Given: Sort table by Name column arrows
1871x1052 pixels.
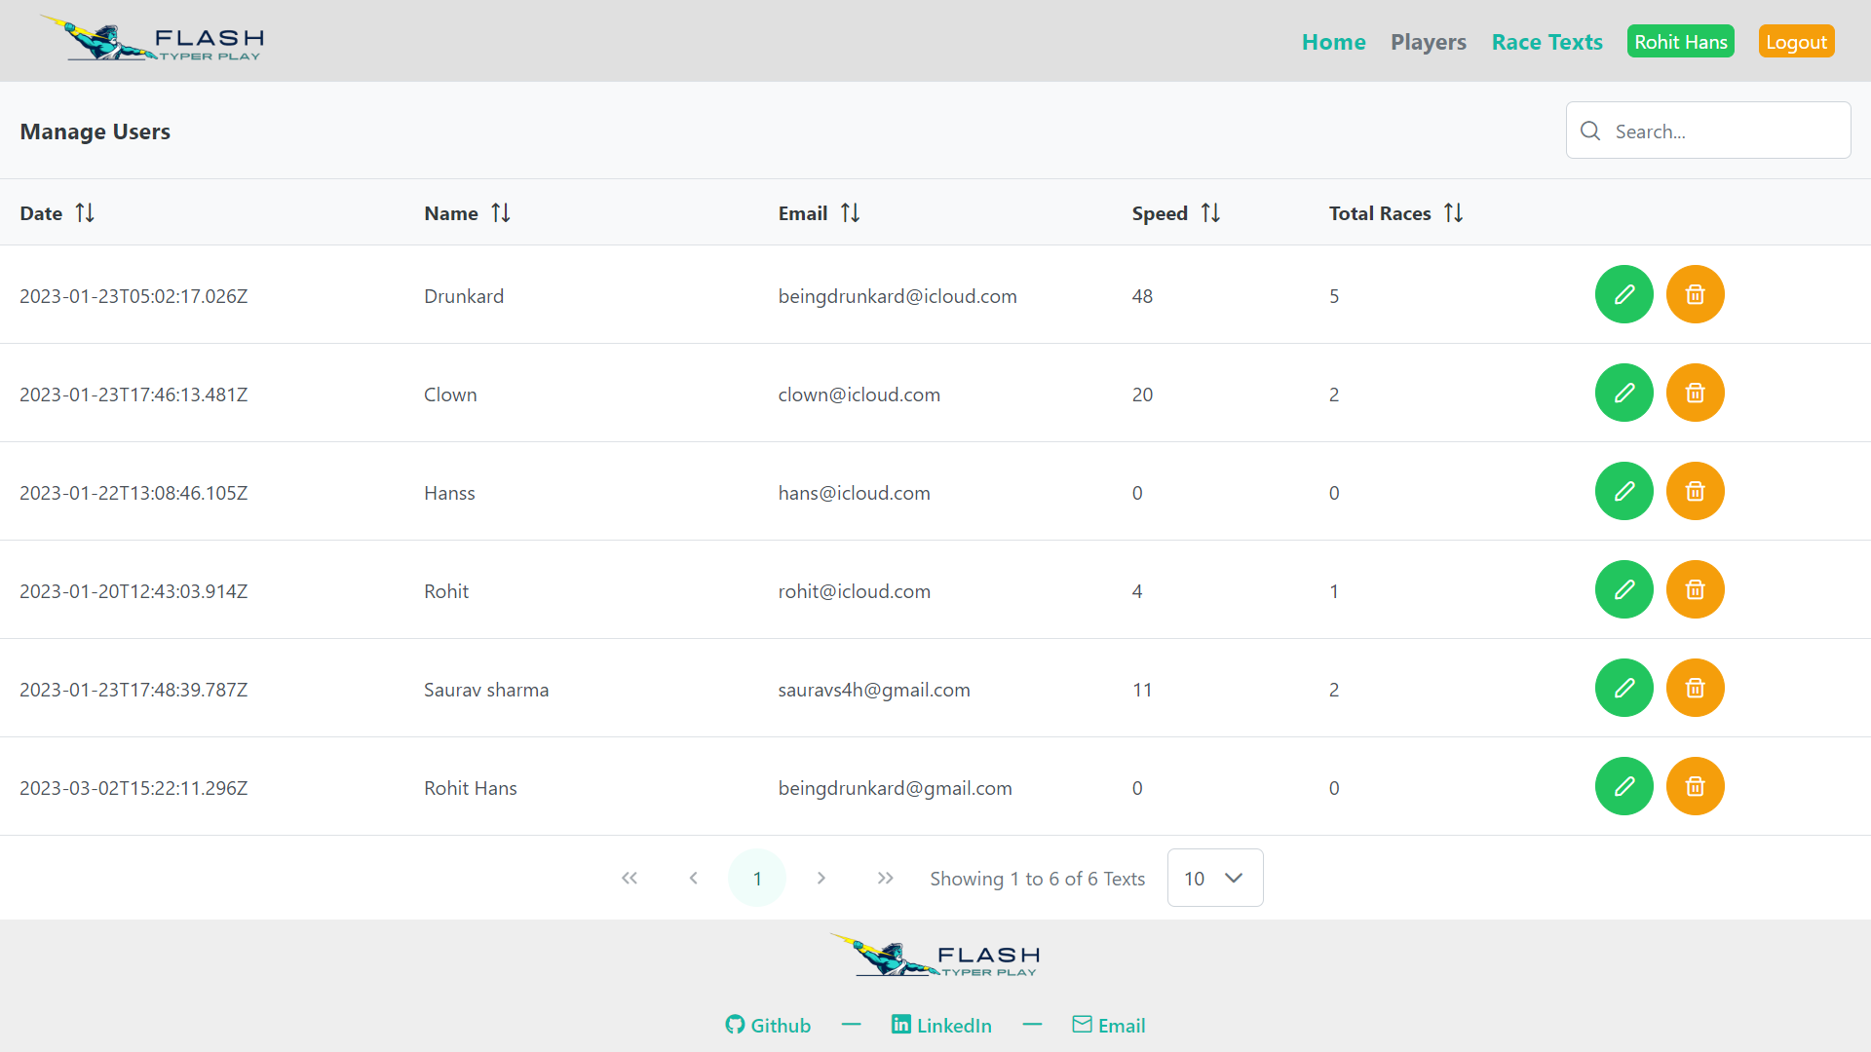Looking at the screenshot, I should (501, 212).
